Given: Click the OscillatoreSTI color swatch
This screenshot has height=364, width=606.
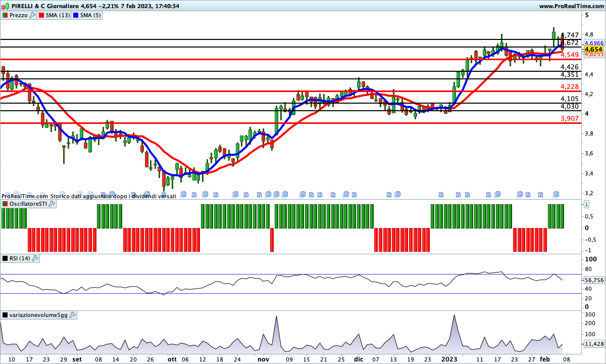Looking at the screenshot, I should pos(5,204).
